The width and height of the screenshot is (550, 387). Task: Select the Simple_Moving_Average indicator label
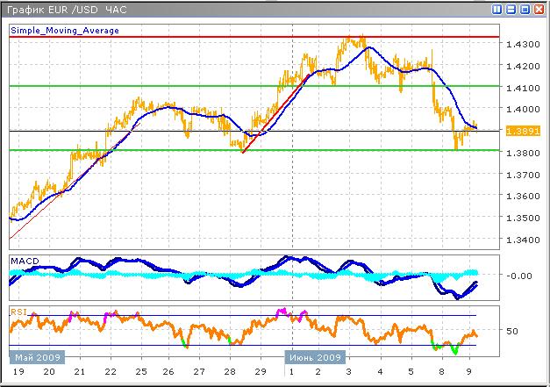64,30
